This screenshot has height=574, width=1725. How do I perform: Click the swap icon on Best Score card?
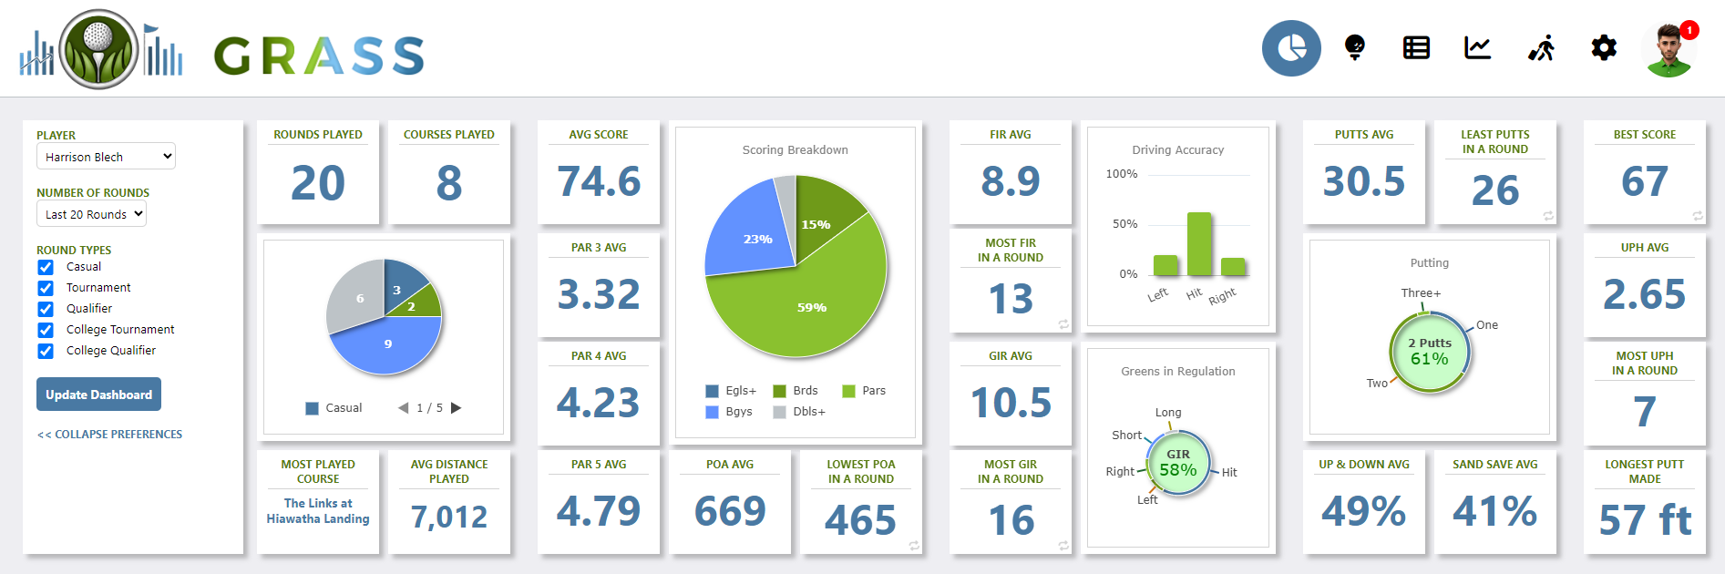coord(1698,216)
